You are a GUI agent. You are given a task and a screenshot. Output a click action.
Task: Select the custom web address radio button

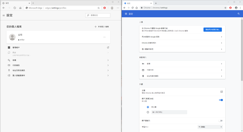(148, 112)
